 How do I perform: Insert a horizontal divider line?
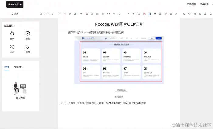[x=114, y=14]
